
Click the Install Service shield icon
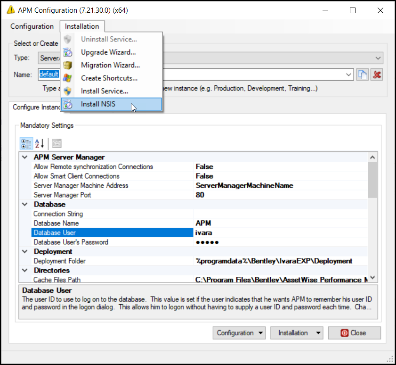pos(67,91)
